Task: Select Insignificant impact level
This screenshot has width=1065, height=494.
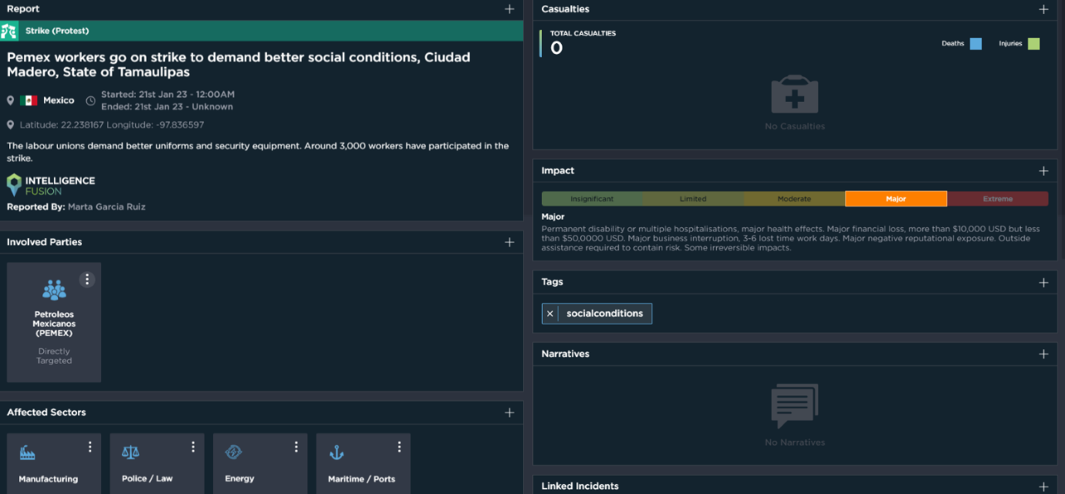Action: tap(592, 199)
